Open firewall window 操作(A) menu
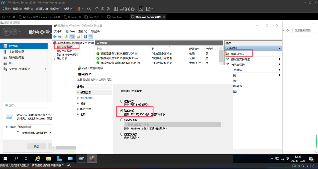The image size is (318, 169). (x=70, y=31)
